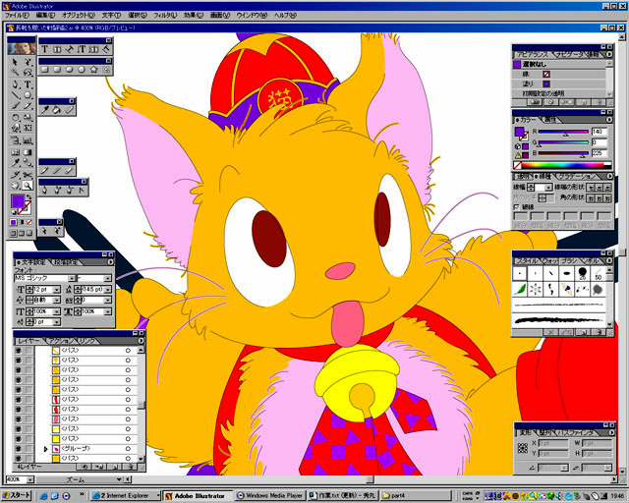Select the Gradient tool in toolbox
Viewport: 629px width, 503px height.
pos(28,152)
